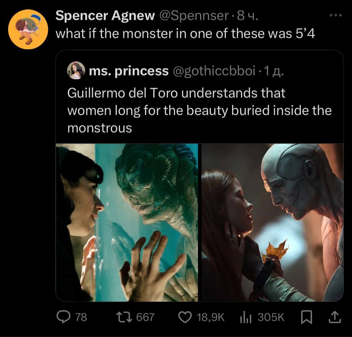The width and height of the screenshot is (352, 337).
Task: Open the pale creature with leaf image
Action: coord(273,222)
